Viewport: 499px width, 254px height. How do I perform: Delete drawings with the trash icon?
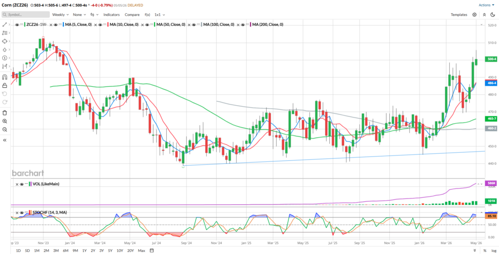(5, 113)
